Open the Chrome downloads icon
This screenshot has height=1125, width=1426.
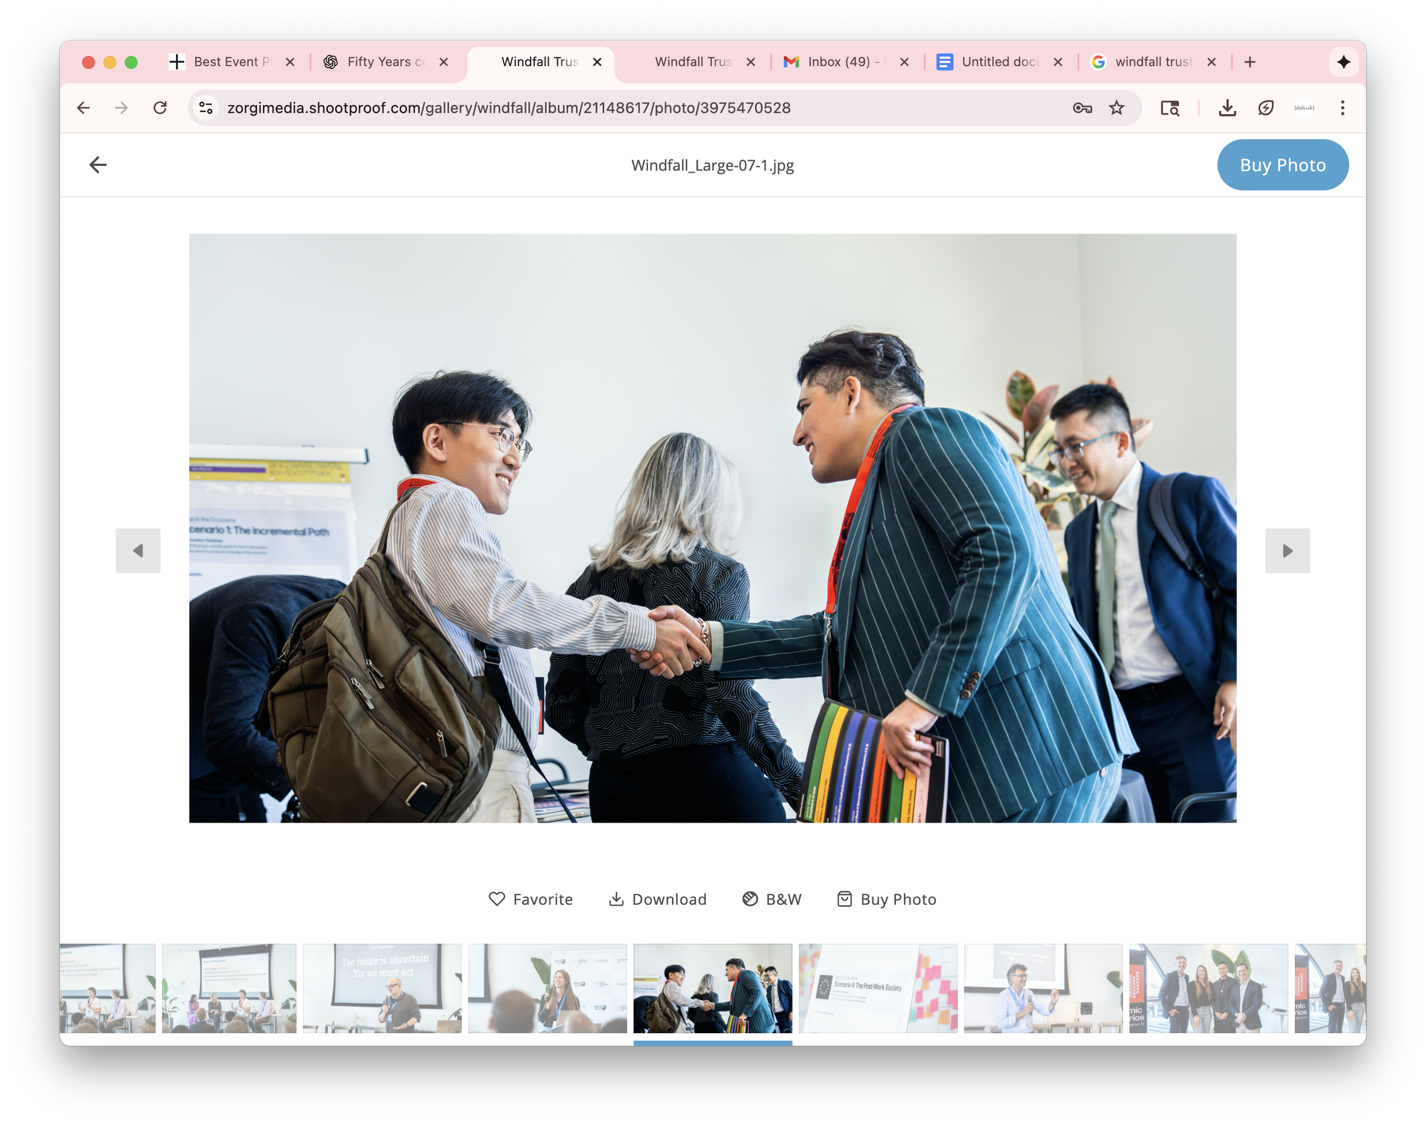click(1227, 107)
